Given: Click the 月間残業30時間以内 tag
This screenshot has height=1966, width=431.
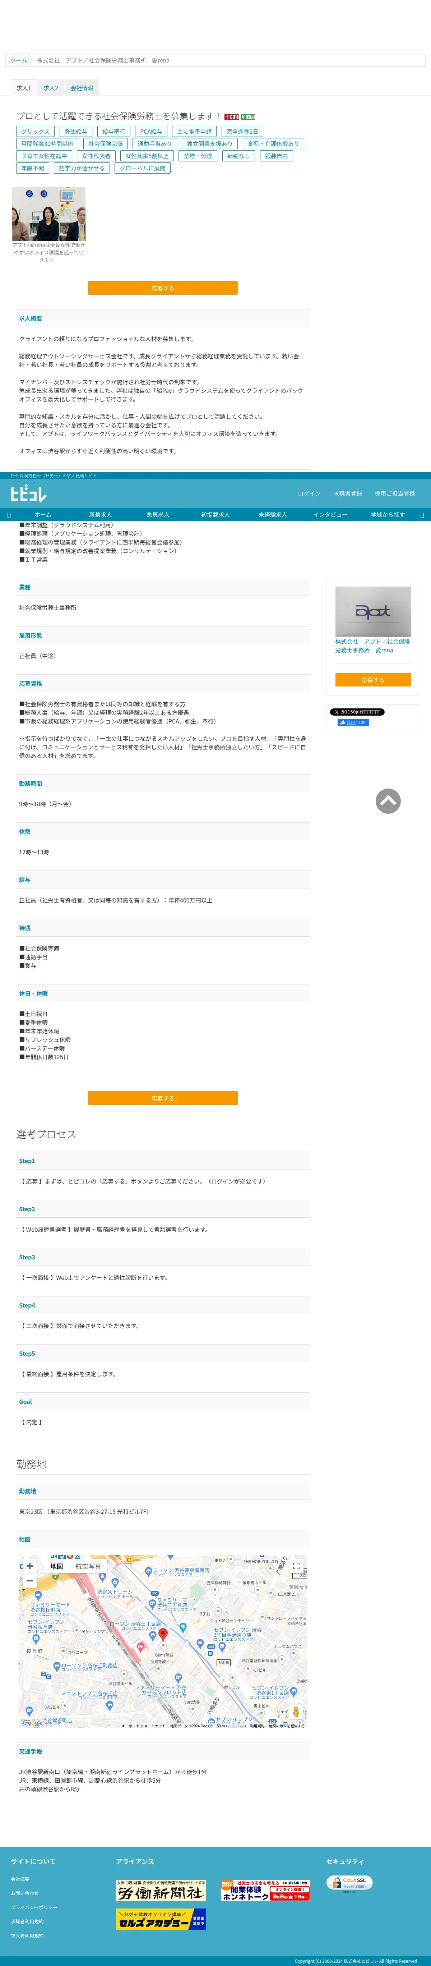Looking at the screenshot, I should [47, 143].
